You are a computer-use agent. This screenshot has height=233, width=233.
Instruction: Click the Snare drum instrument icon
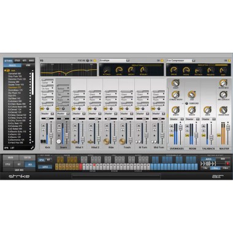59,141
